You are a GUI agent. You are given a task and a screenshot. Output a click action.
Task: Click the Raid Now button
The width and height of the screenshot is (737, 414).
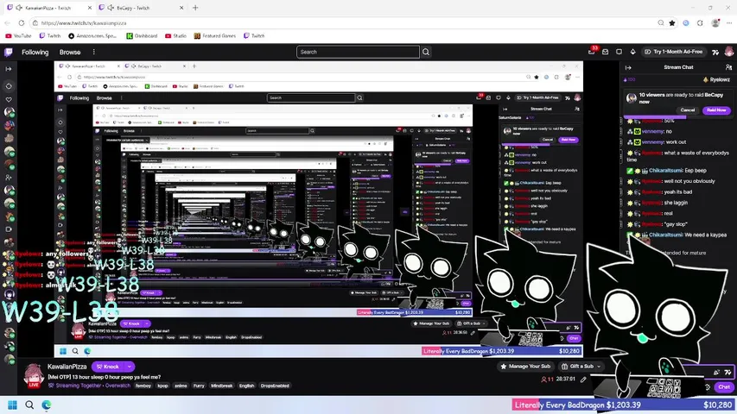point(716,110)
